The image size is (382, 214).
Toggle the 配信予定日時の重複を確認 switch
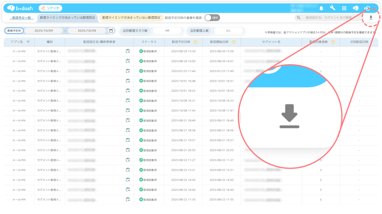[212, 18]
